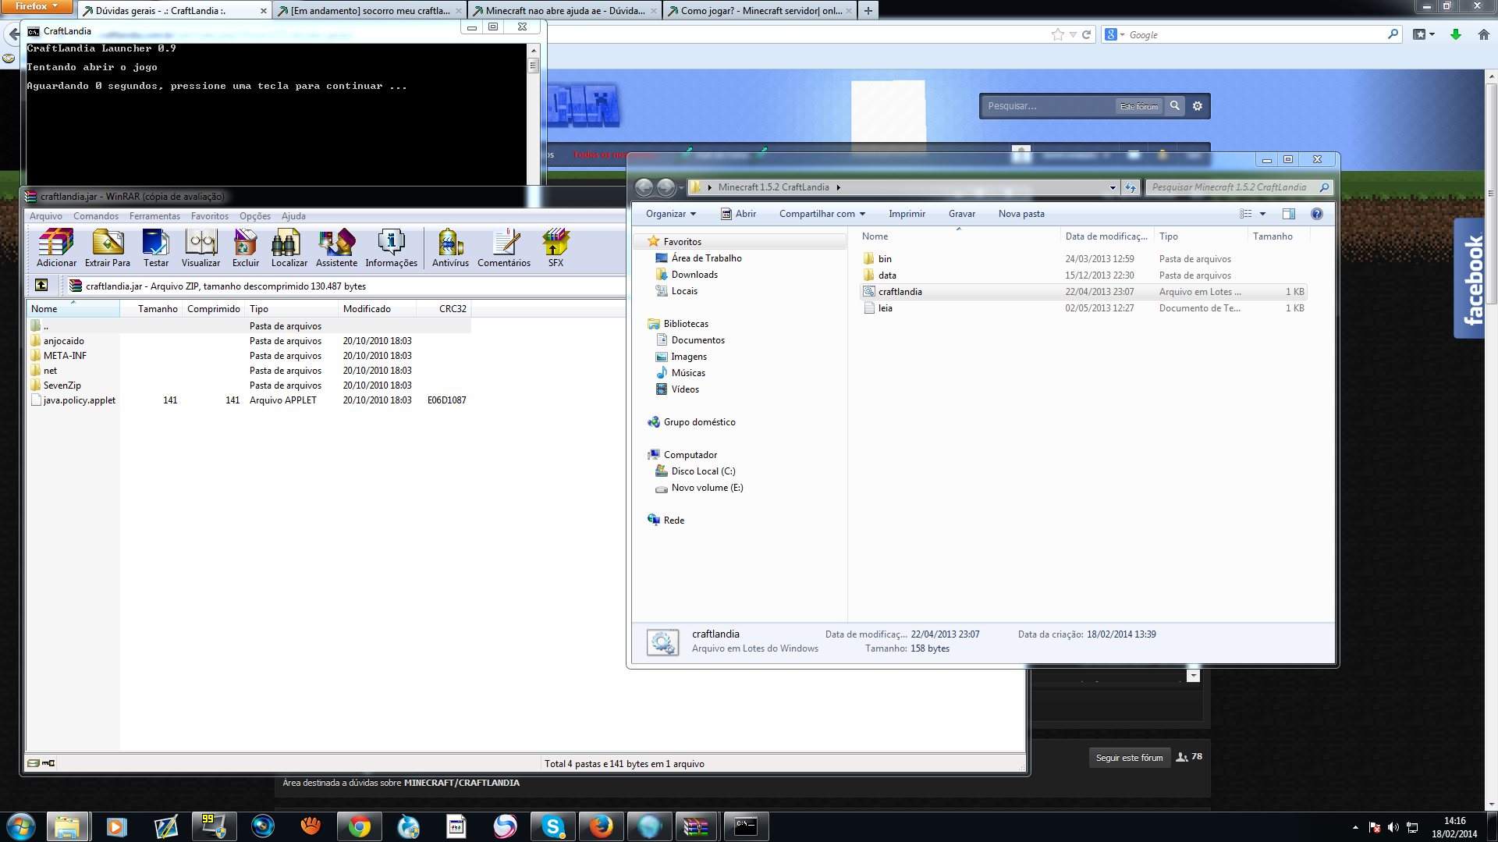Open the Organizar dropdown in Explorer
The height and width of the screenshot is (842, 1498).
[671, 214]
